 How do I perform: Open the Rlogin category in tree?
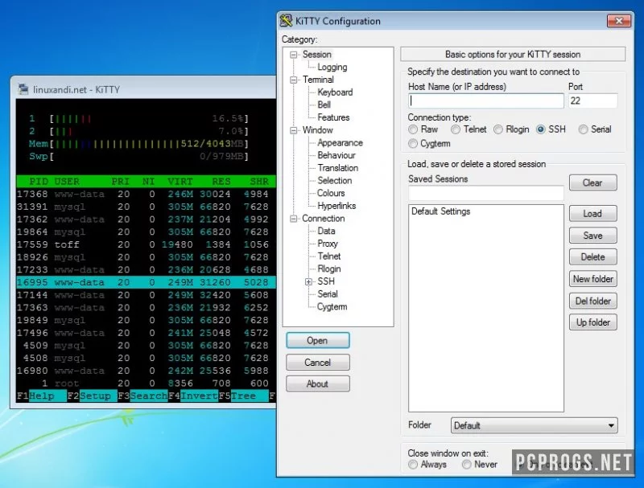[x=329, y=269]
